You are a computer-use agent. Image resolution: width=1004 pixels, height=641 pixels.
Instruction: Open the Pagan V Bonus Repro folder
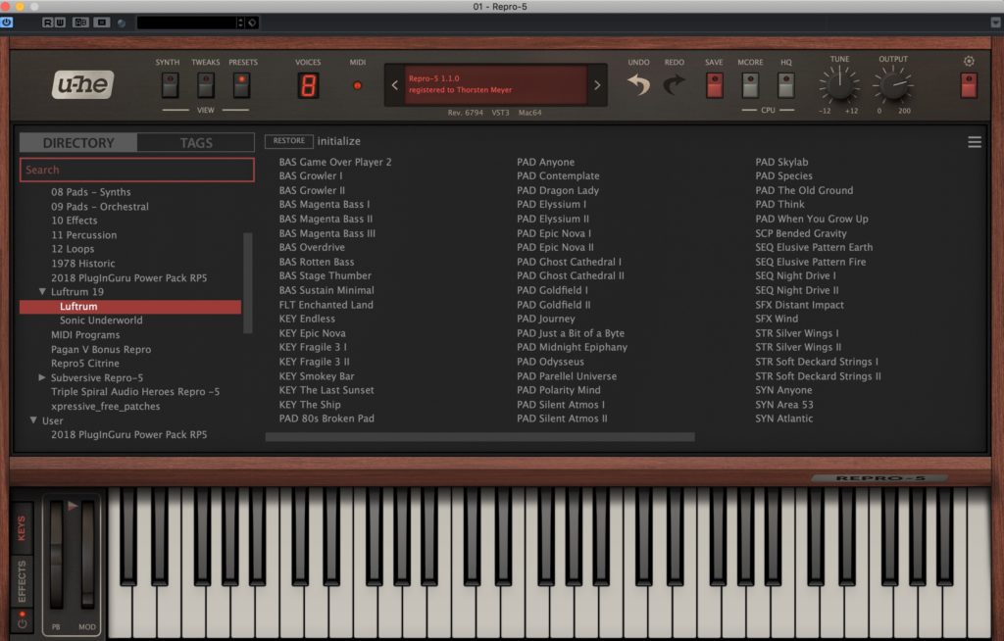click(101, 349)
